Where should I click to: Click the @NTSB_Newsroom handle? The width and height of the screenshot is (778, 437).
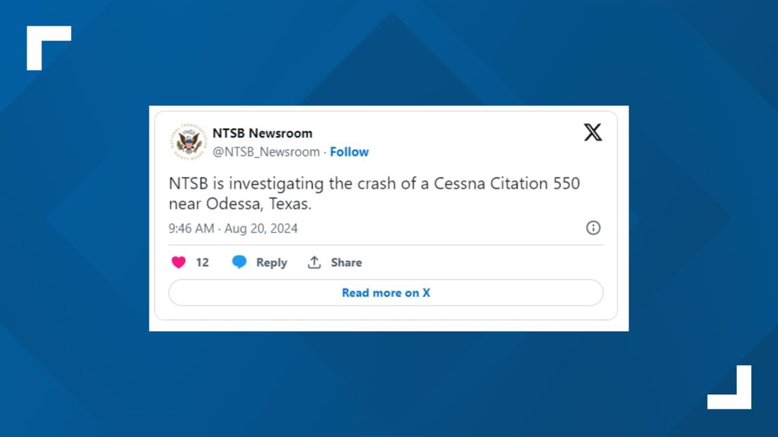coord(266,152)
